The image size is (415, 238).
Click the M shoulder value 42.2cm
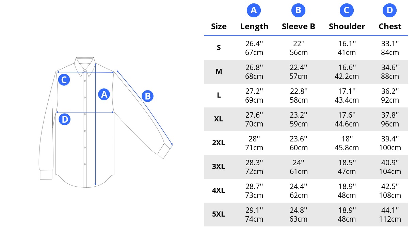coord(347,76)
